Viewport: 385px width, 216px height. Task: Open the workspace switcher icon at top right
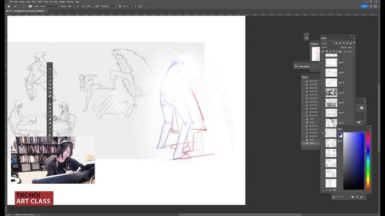(x=376, y=7)
